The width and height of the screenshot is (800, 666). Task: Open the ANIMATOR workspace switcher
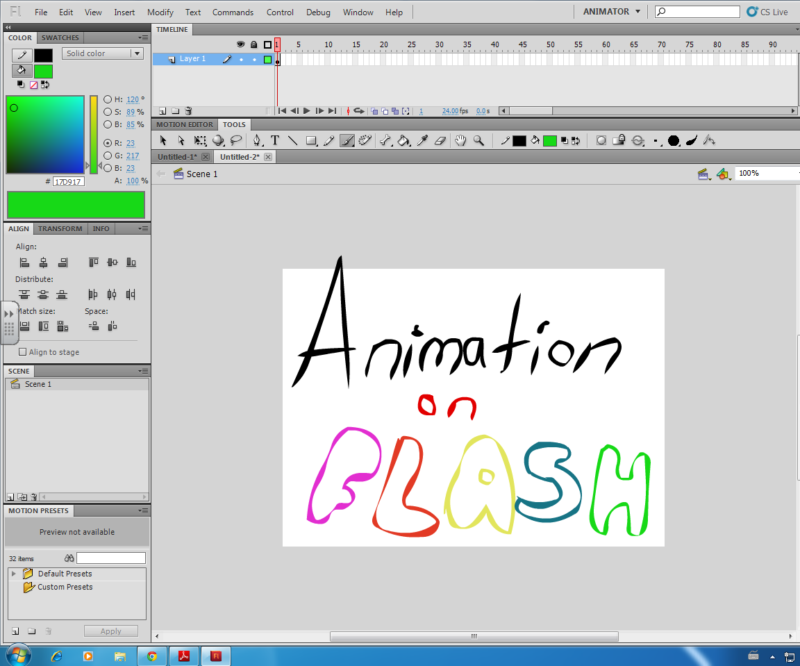point(610,11)
